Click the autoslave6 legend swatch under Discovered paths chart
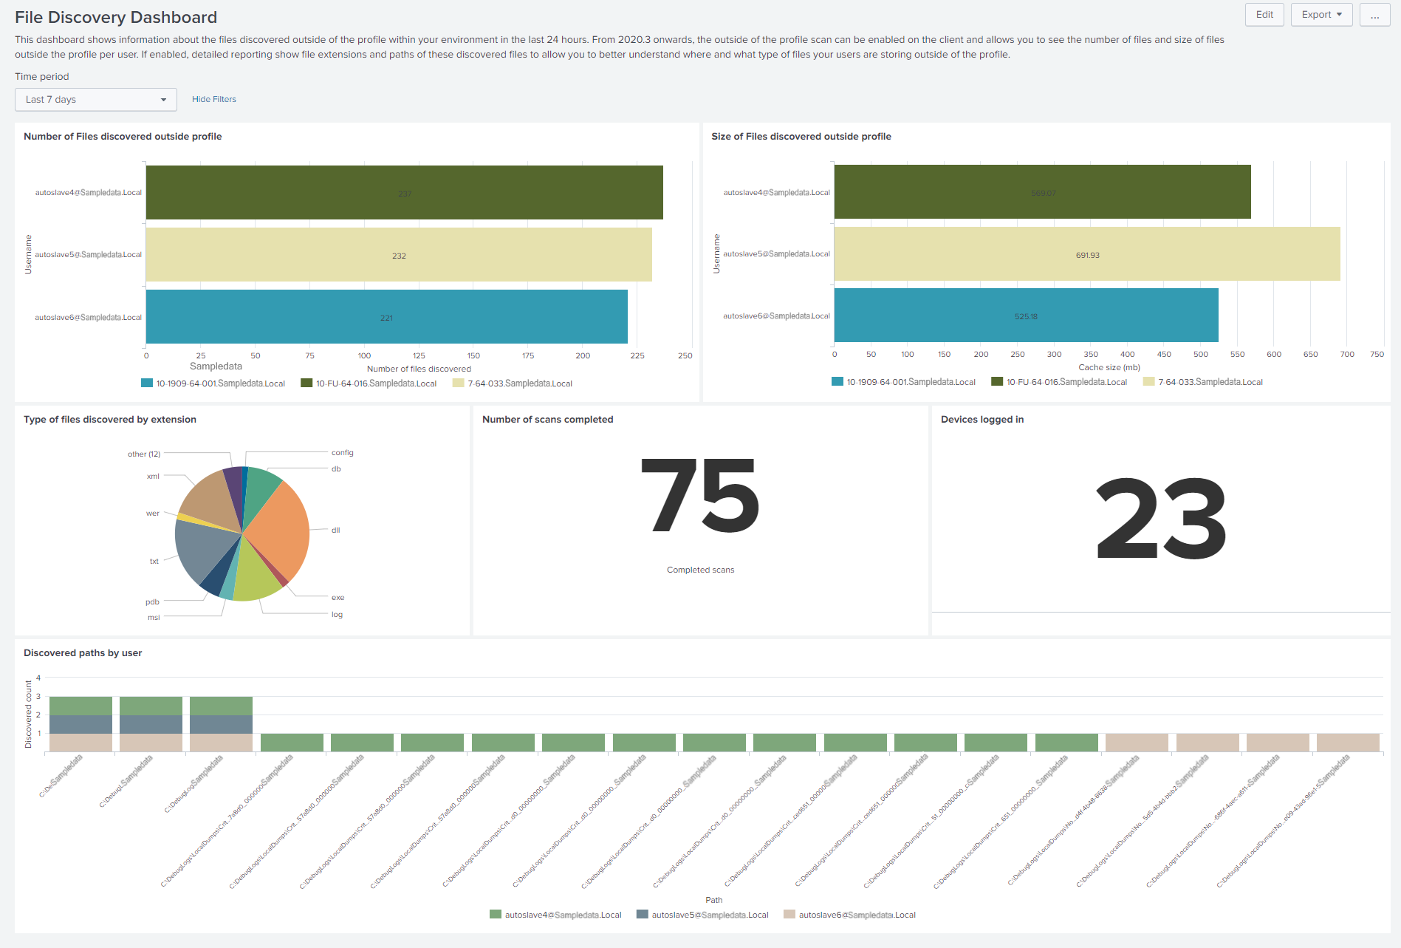 pyautogui.click(x=789, y=915)
